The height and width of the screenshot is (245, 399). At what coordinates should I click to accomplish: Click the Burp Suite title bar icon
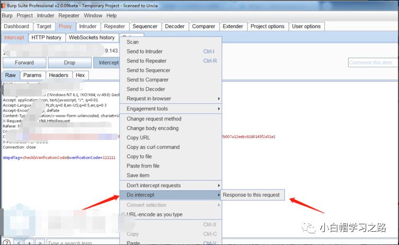pos(3,5)
